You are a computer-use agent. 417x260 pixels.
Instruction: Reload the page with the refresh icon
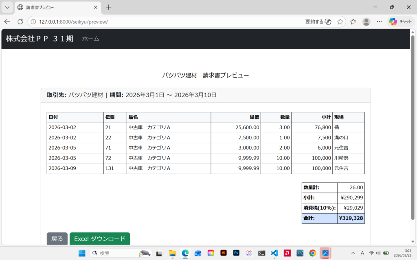[20, 22]
